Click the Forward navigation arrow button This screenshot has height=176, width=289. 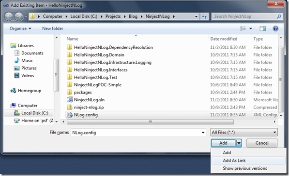pyautogui.click(x=19, y=16)
